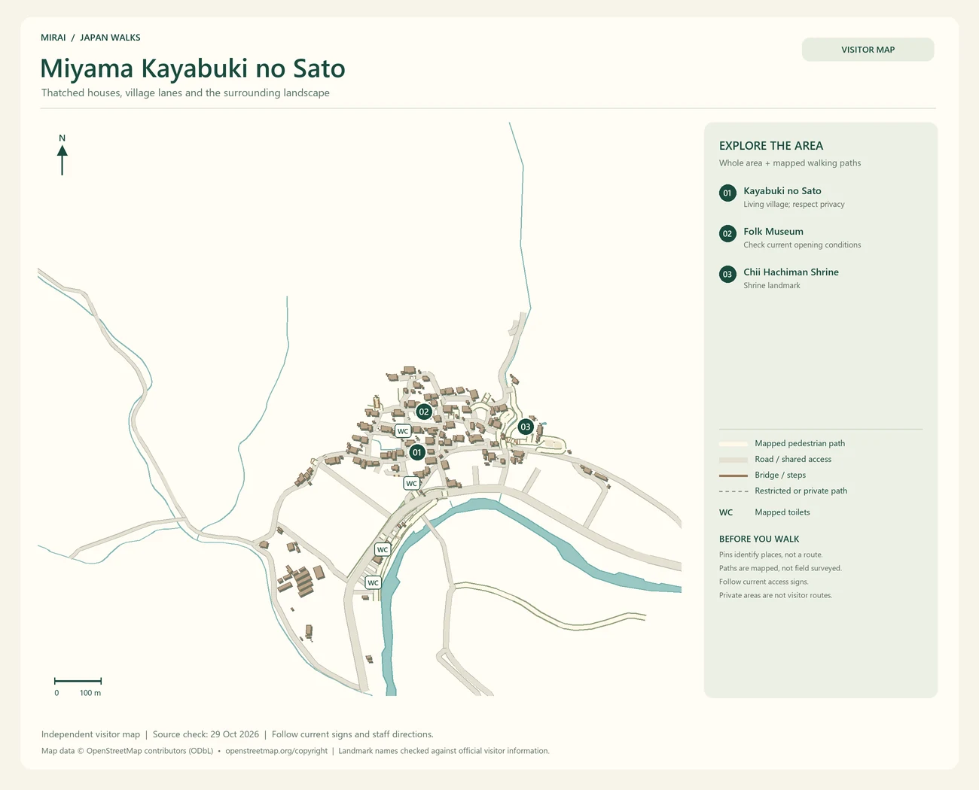The height and width of the screenshot is (790, 979).
Task: Click the 'Living village; respect privacy' note
Action: pyautogui.click(x=794, y=205)
